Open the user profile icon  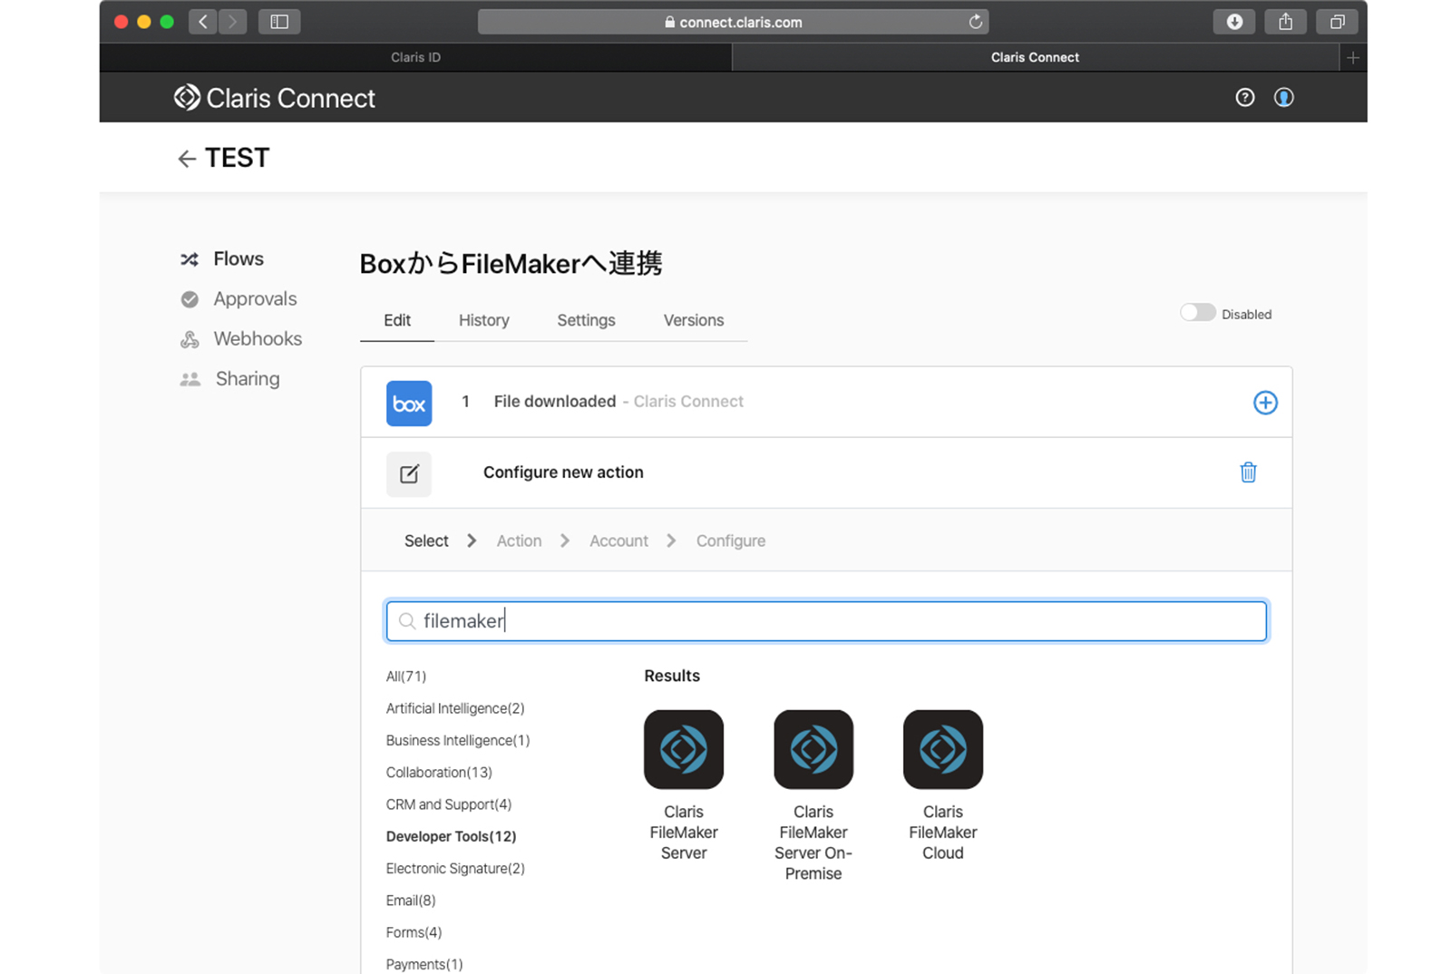point(1283,98)
